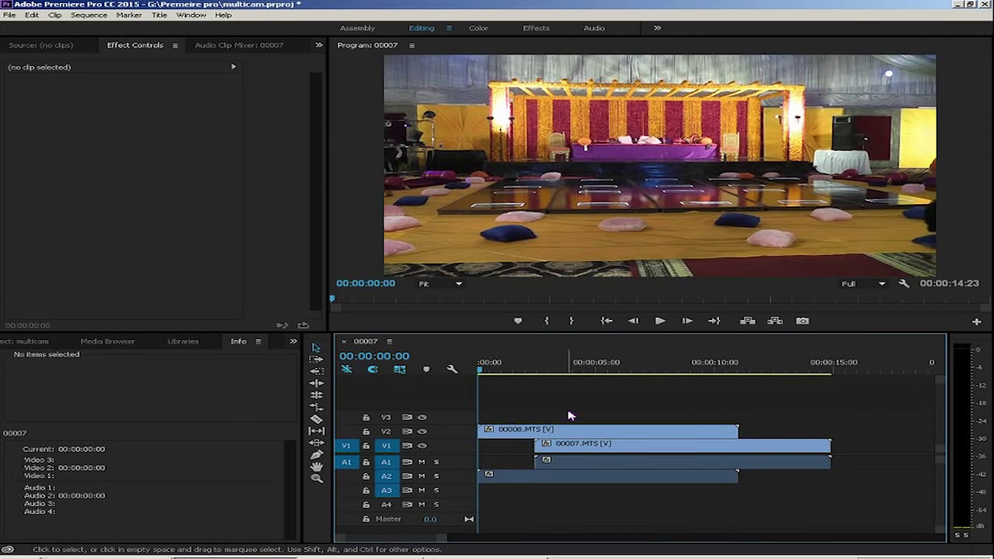Add marker in Program monitor

pos(518,321)
